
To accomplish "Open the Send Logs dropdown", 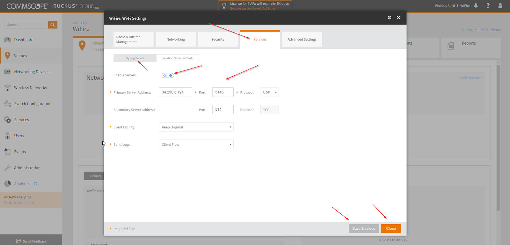I will 196,144.
